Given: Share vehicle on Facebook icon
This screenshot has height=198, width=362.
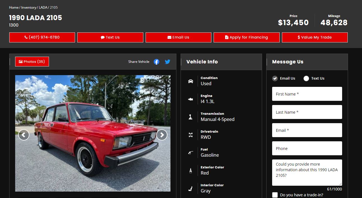Looking at the screenshot, I should point(157,62).
